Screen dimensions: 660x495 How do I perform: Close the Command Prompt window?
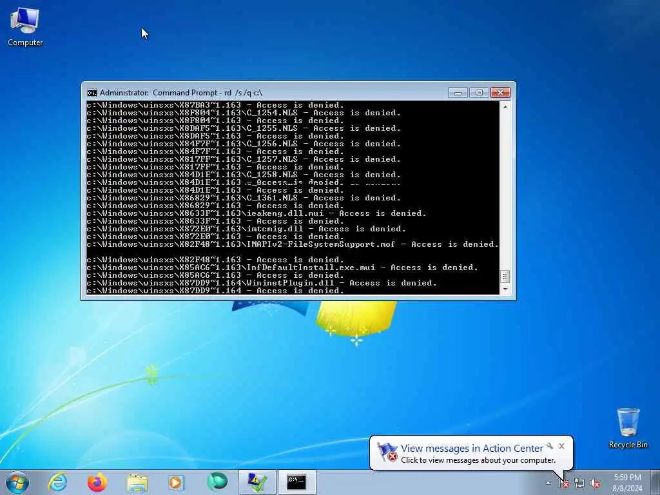pyautogui.click(x=500, y=93)
